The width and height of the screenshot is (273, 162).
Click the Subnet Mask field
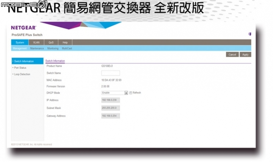111,108
